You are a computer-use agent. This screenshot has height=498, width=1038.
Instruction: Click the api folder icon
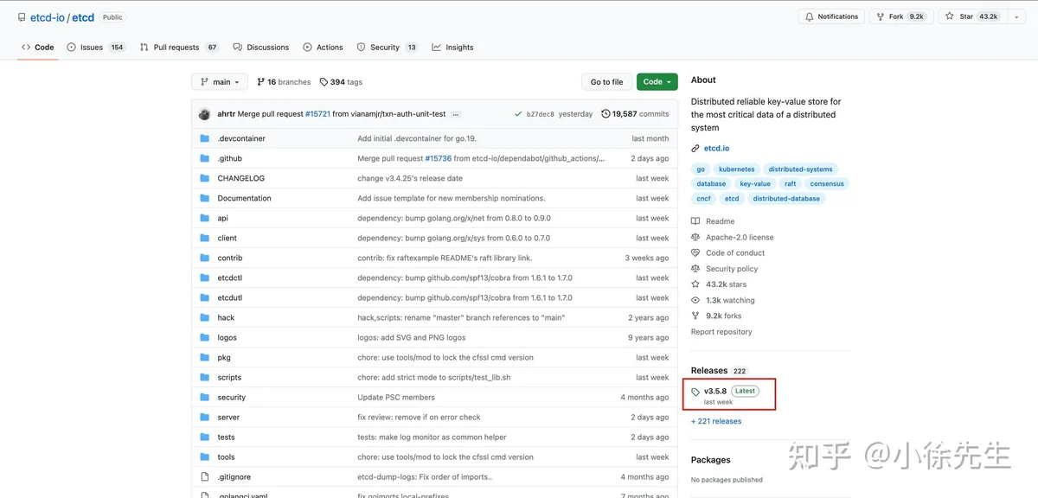pyautogui.click(x=205, y=218)
